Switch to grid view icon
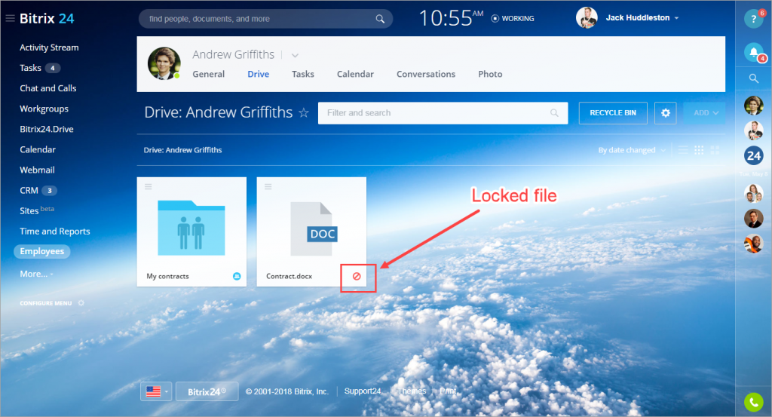This screenshot has width=772, height=417. pos(699,150)
